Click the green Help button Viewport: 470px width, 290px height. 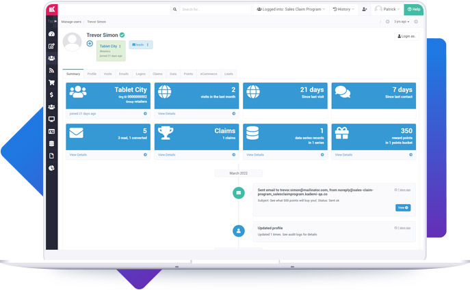point(413,10)
